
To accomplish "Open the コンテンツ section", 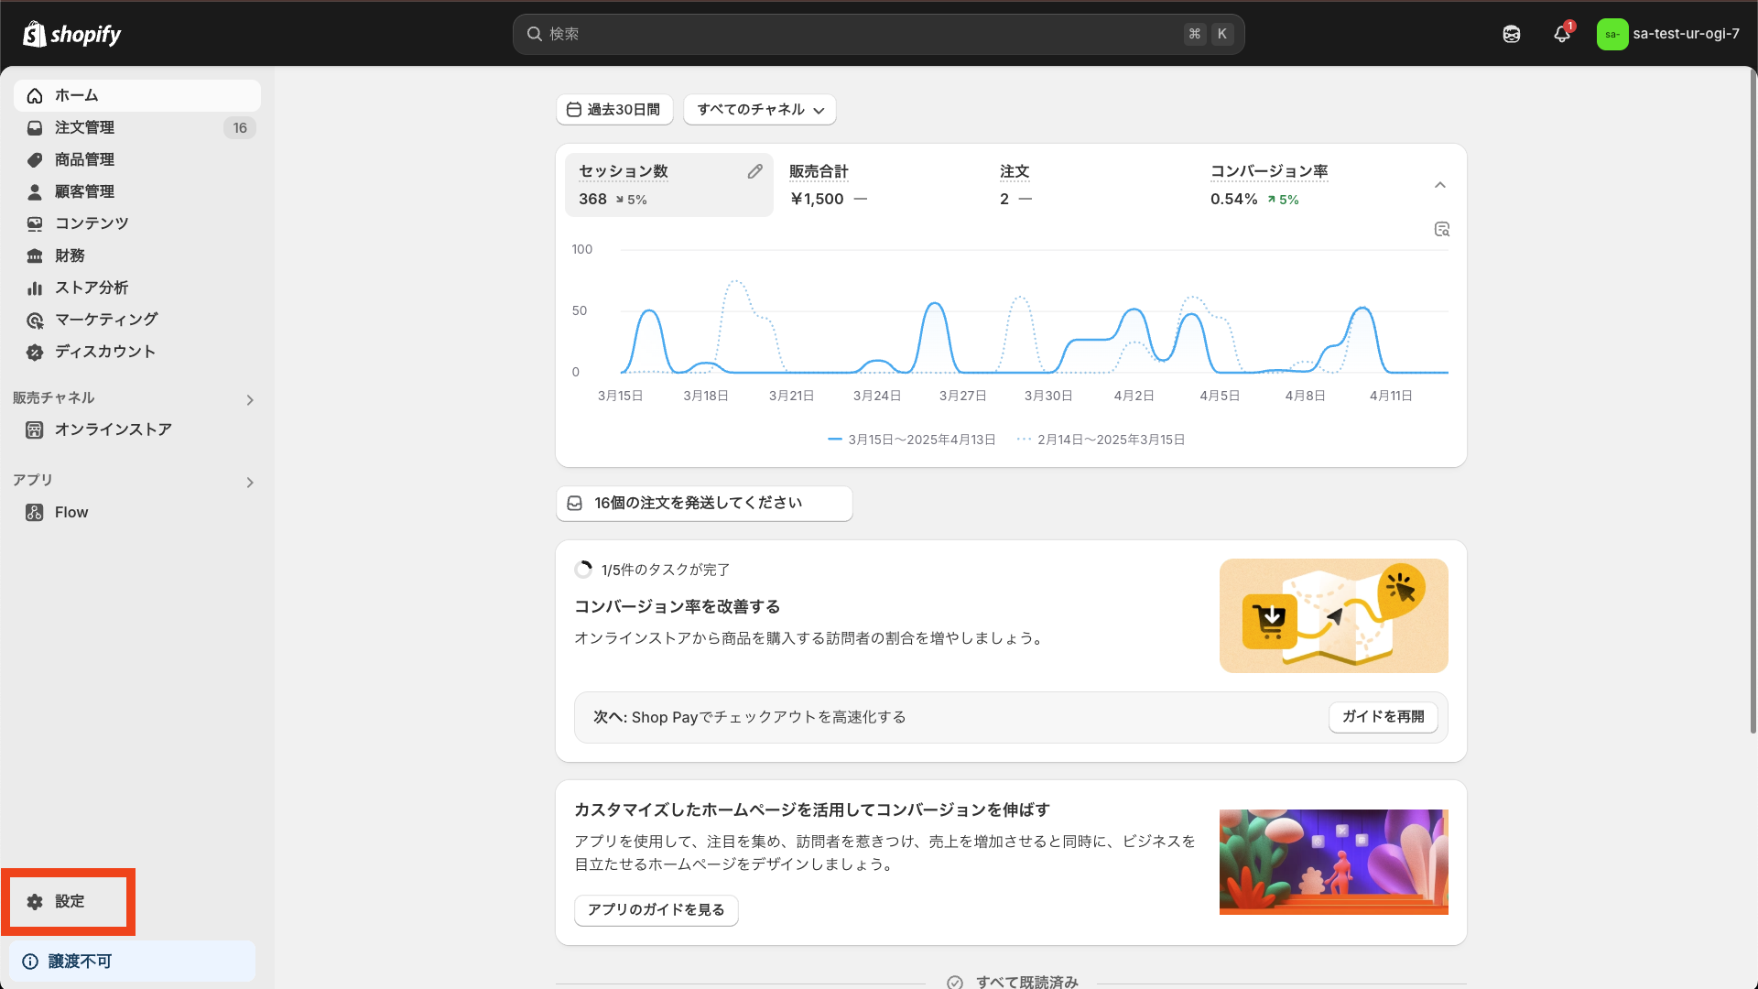I will click(x=91, y=223).
